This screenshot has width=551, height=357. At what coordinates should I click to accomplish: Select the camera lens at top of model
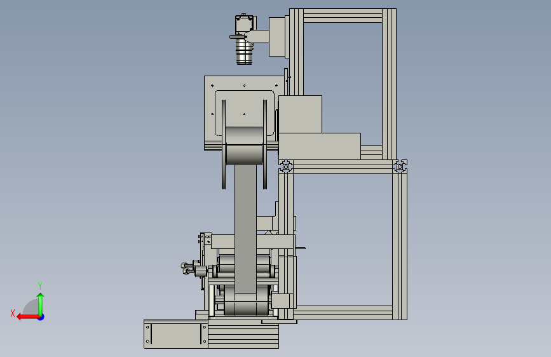(x=244, y=51)
